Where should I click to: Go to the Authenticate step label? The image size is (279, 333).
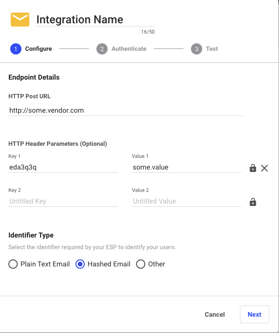pos(129,48)
